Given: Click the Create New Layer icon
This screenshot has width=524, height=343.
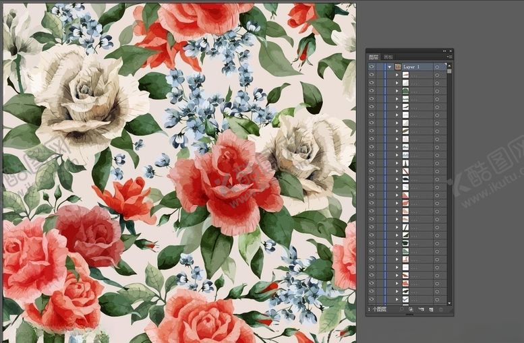Looking at the screenshot, I should [x=431, y=309].
